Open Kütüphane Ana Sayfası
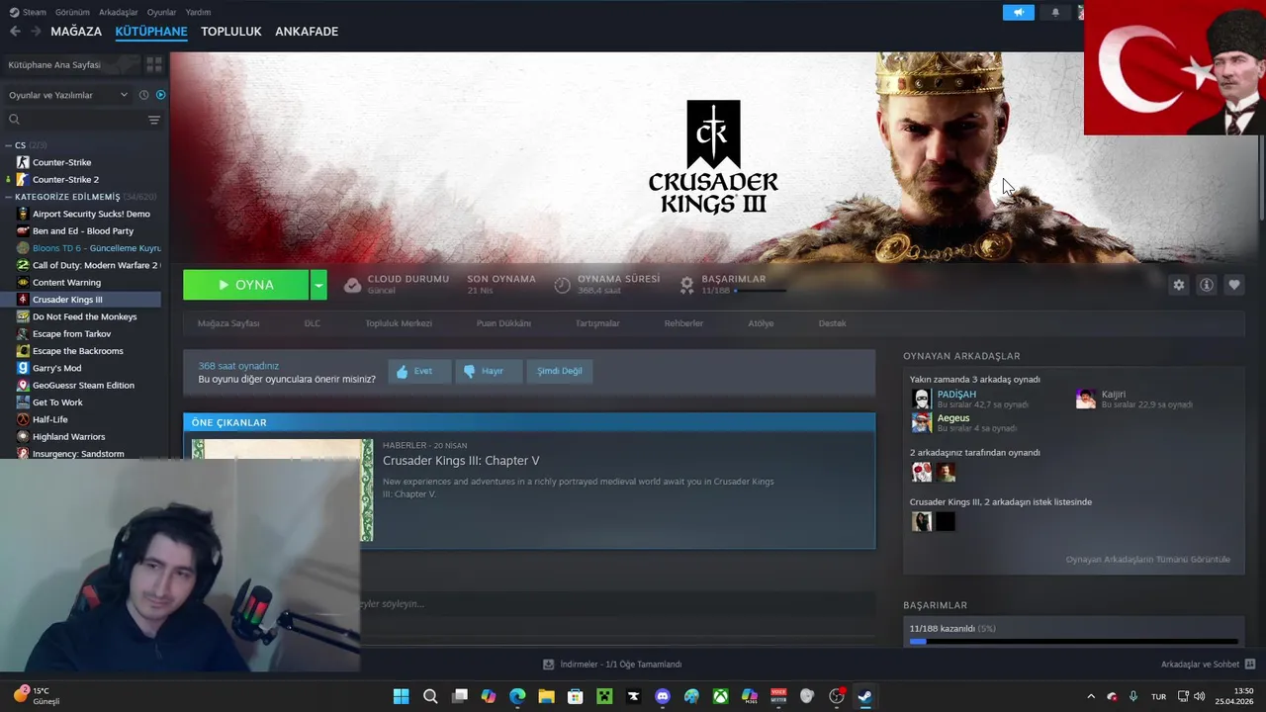Viewport: 1266px width, 712px height. [54, 64]
